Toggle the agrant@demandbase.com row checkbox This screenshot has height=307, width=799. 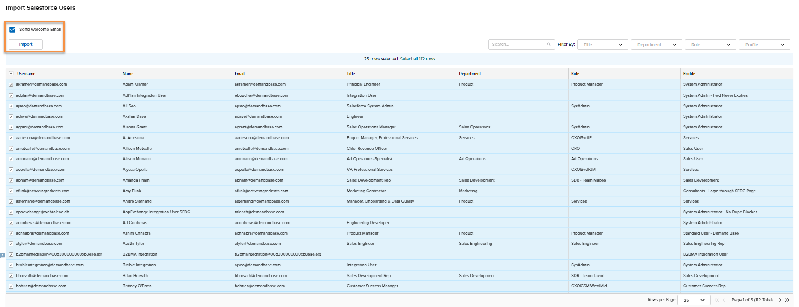(x=11, y=127)
